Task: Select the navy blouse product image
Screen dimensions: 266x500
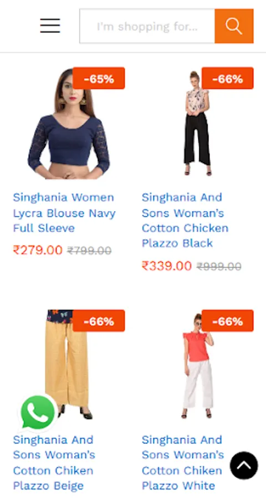Action: (x=69, y=124)
